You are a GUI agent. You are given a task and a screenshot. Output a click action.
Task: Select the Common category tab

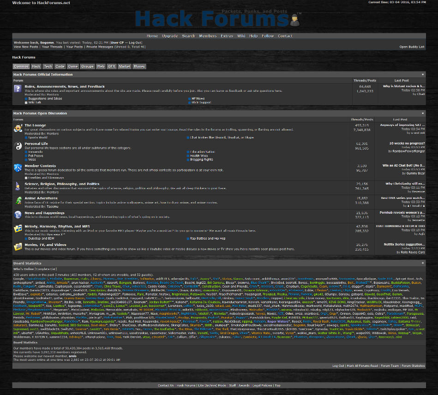pyautogui.click(x=21, y=66)
